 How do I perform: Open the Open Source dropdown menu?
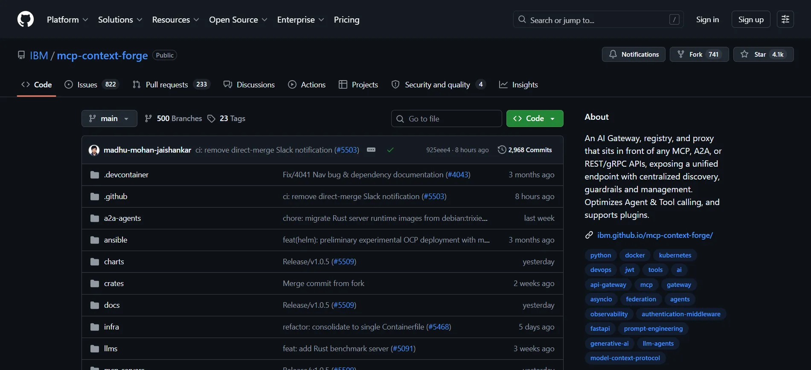point(238,20)
